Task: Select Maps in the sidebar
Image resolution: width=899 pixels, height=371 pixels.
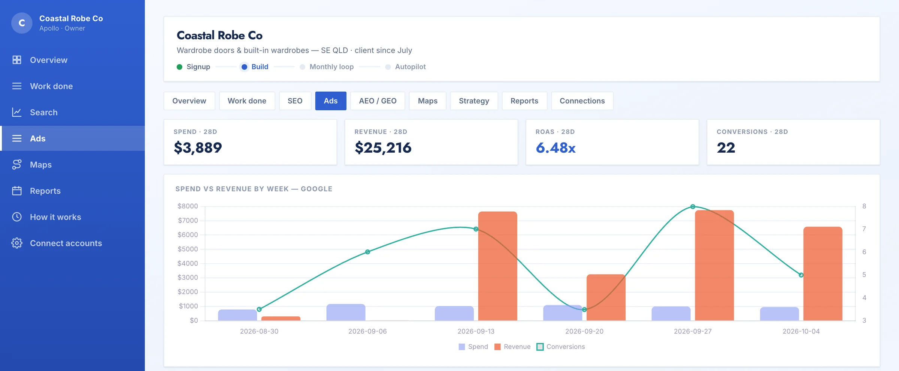Action: coord(72,165)
